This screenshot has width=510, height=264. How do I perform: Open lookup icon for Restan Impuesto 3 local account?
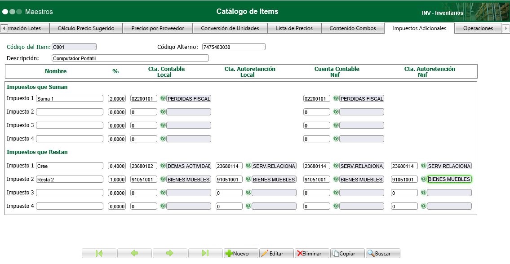pyautogui.click(x=163, y=193)
